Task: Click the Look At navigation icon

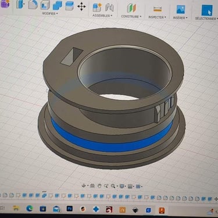Action: coord(92,186)
